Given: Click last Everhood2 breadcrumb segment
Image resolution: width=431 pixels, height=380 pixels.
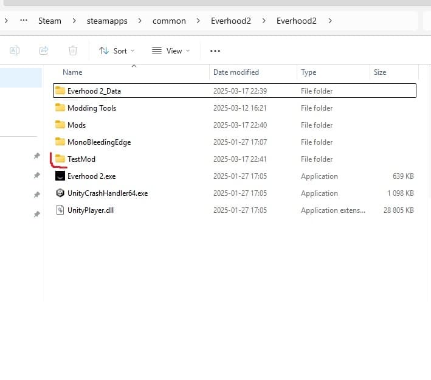Looking at the screenshot, I should (x=297, y=21).
